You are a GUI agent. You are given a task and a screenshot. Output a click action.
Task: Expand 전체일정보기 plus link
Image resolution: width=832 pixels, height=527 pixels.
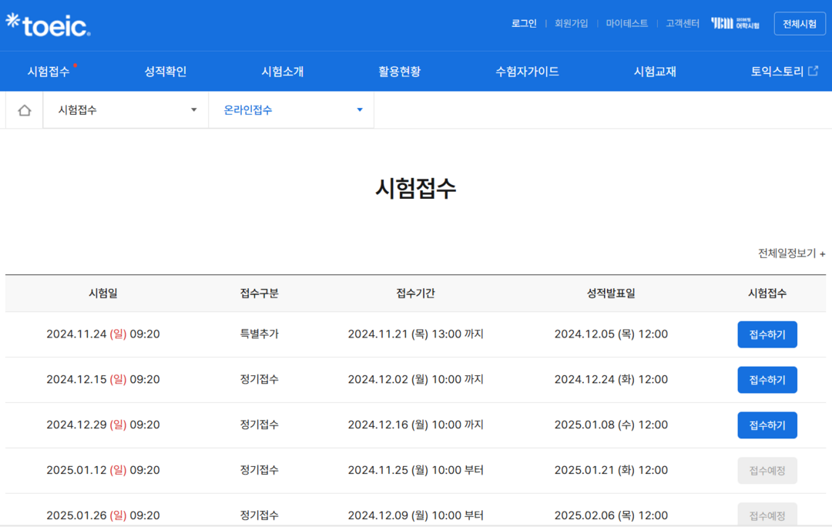[x=791, y=253]
